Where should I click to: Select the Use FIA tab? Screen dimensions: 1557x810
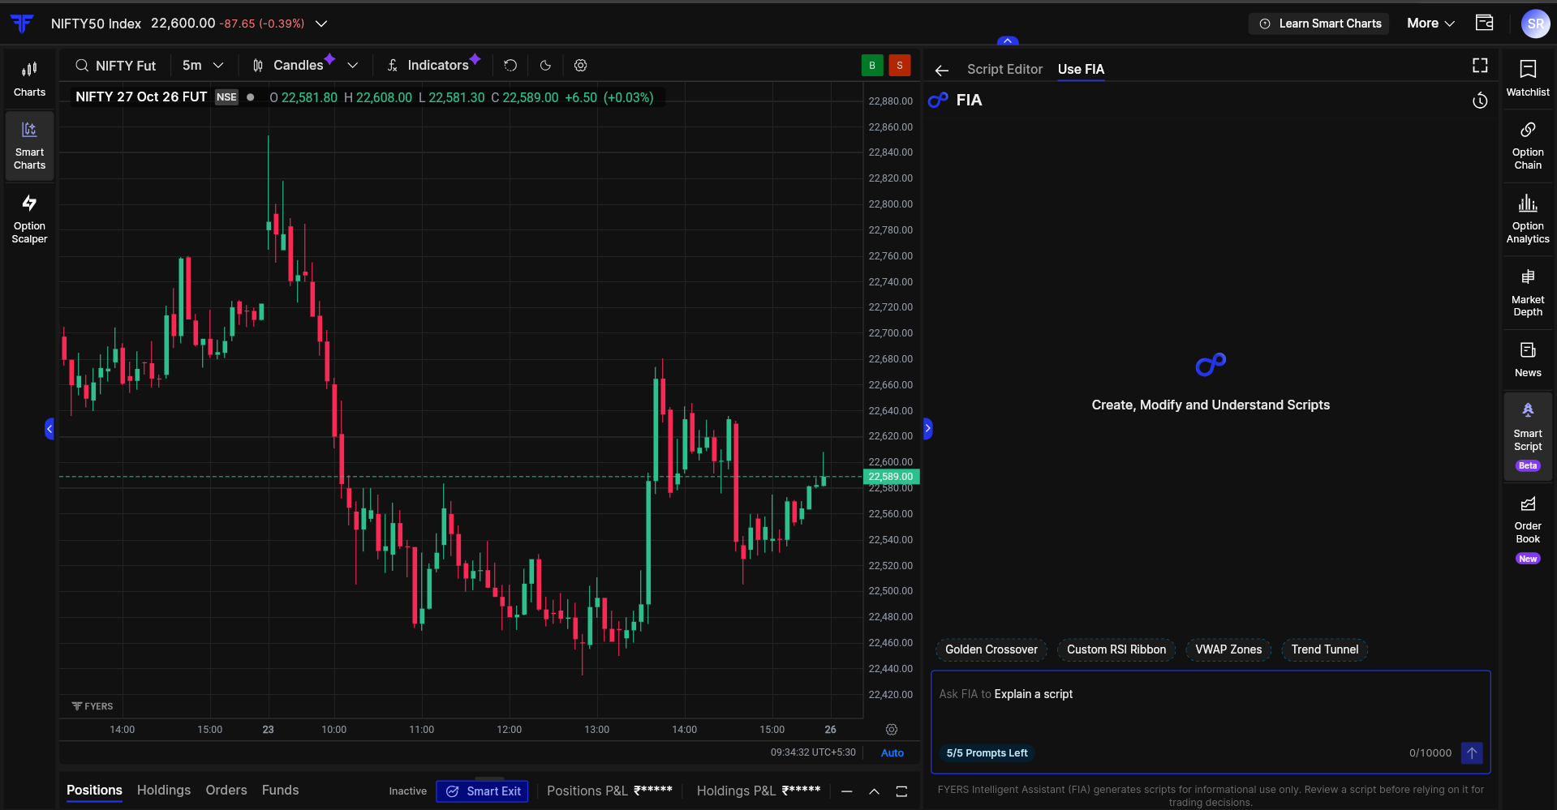(1081, 70)
